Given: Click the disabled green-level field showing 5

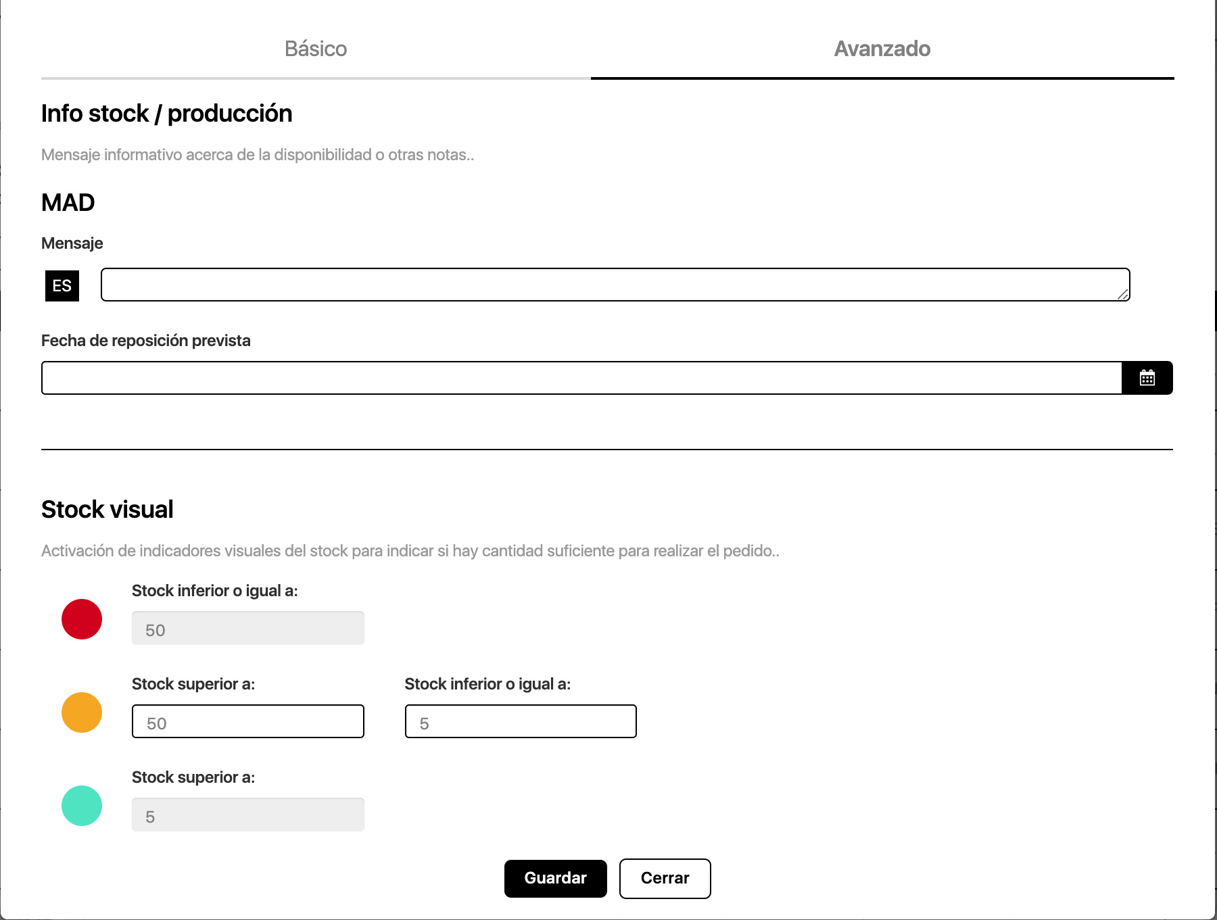Looking at the screenshot, I should pos(248,815).
